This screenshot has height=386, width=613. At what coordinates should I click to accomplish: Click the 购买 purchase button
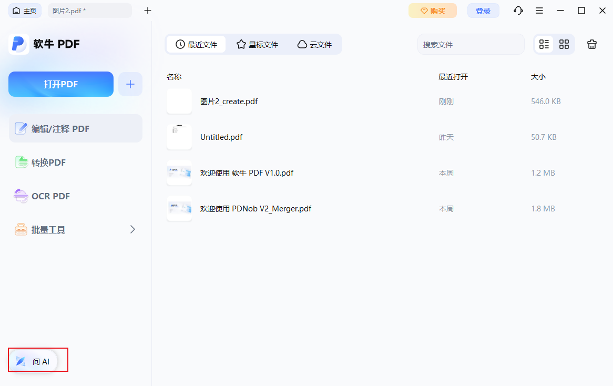pyautogui.click(x=432, y=11)
